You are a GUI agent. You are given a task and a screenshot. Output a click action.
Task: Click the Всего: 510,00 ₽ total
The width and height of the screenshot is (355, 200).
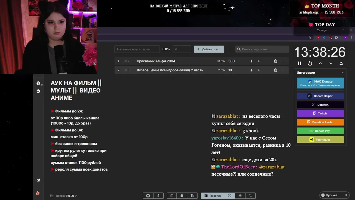66,196
